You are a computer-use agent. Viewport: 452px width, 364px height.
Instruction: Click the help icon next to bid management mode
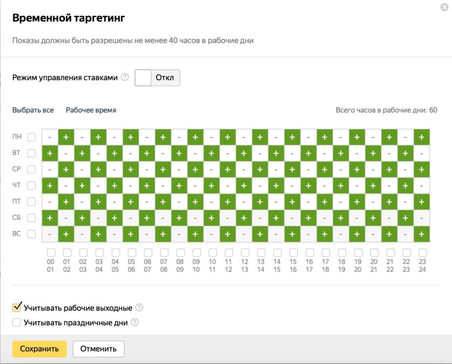(124, 77)
